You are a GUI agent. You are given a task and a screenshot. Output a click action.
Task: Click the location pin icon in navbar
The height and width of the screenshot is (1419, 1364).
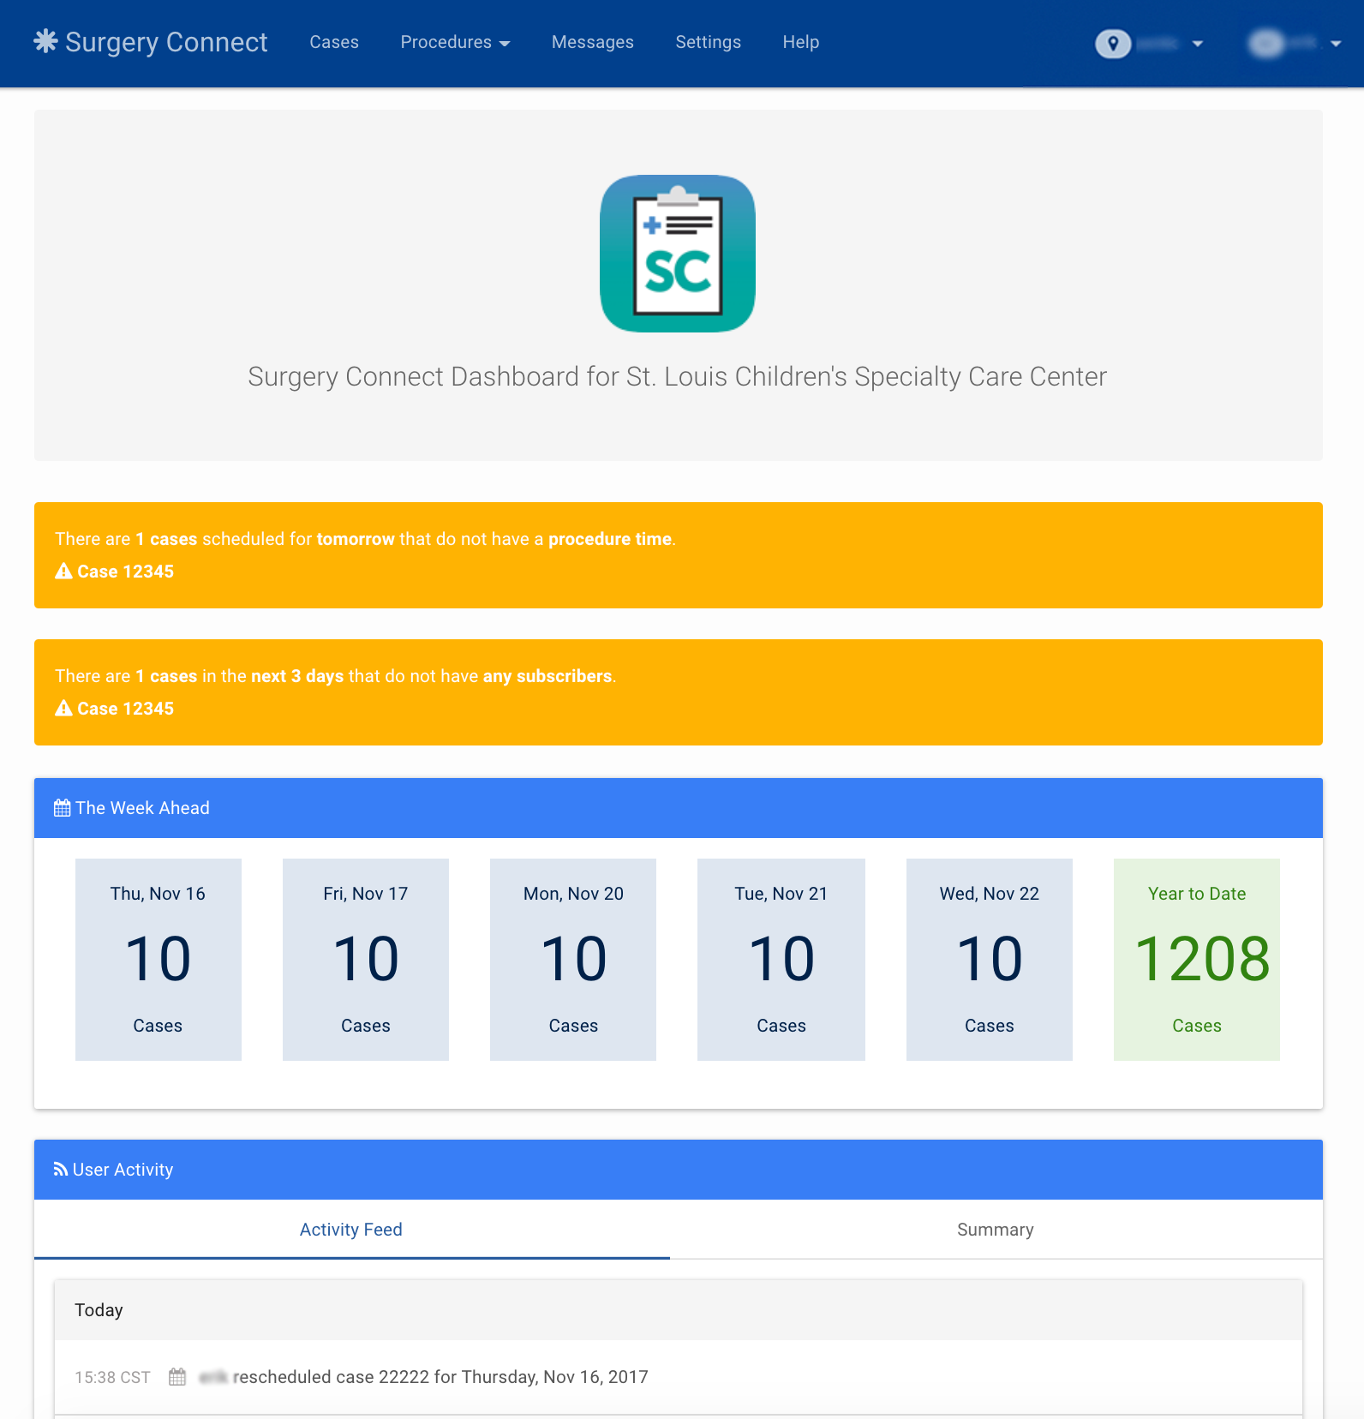(1113, 43)
